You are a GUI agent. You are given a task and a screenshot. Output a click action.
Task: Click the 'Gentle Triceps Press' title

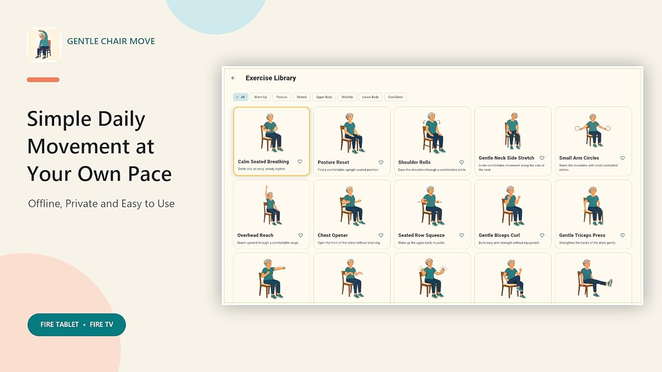tap(582, 235)
